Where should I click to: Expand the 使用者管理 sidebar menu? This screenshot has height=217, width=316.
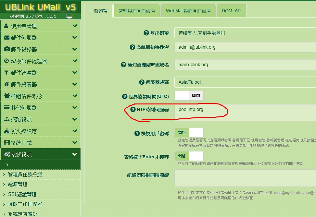point(40,26)
